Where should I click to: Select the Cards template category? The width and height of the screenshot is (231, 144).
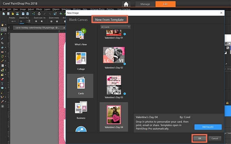(80, 86)
